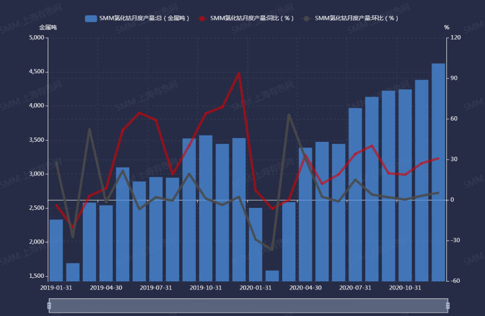Click the left axis value 2,000
485x316 pixels.
[37, 242]
